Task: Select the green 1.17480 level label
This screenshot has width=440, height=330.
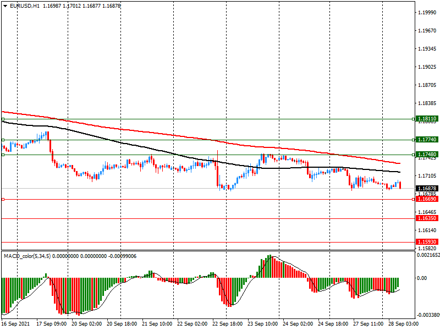Action: click(x=427, y=155)
